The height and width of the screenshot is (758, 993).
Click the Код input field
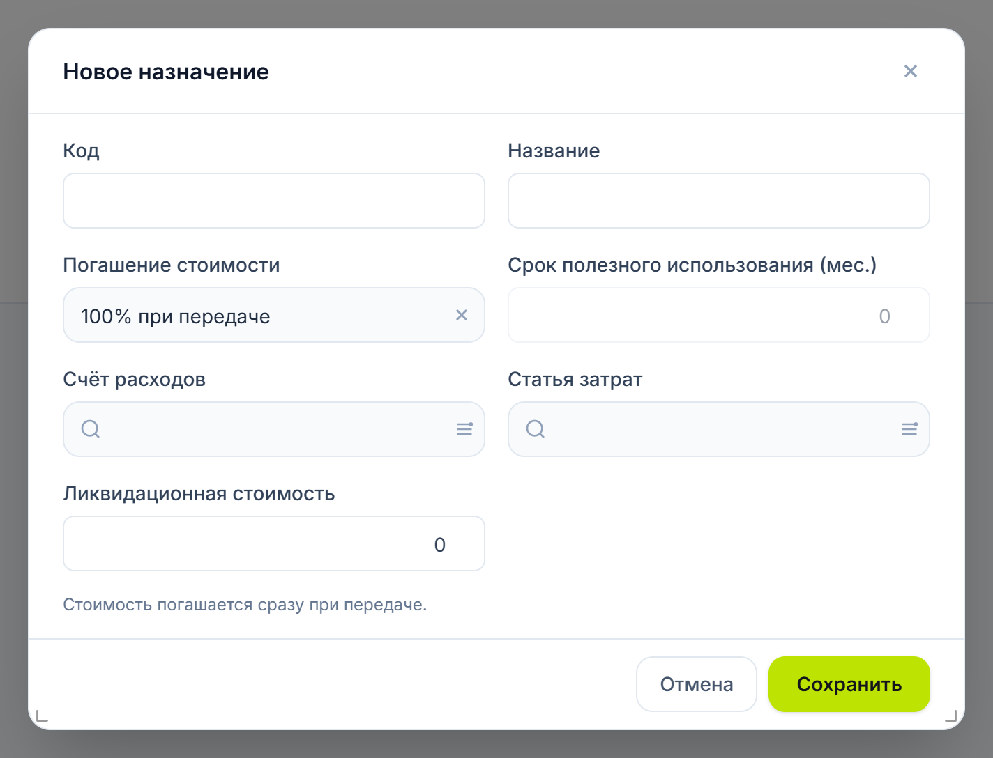pyautogui.click(x=274, y=201)
